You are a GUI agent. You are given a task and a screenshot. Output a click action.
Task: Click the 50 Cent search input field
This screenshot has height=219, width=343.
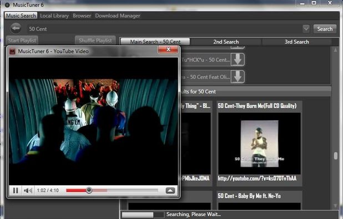(164, 29)
